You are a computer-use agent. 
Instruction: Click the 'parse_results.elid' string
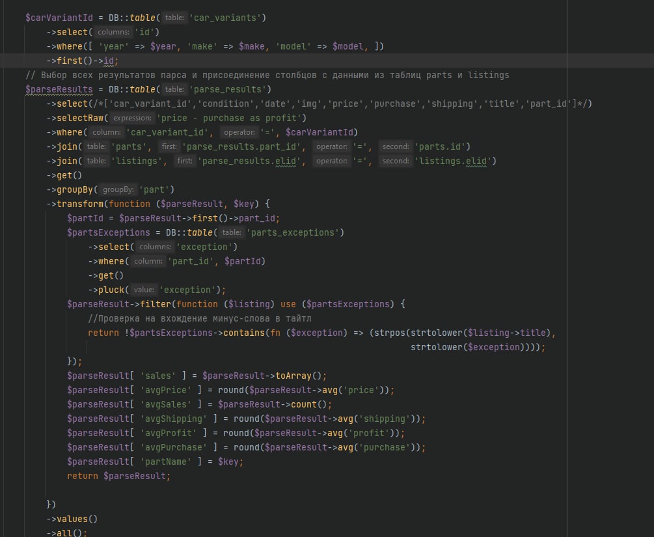click(x=249, y=161)
